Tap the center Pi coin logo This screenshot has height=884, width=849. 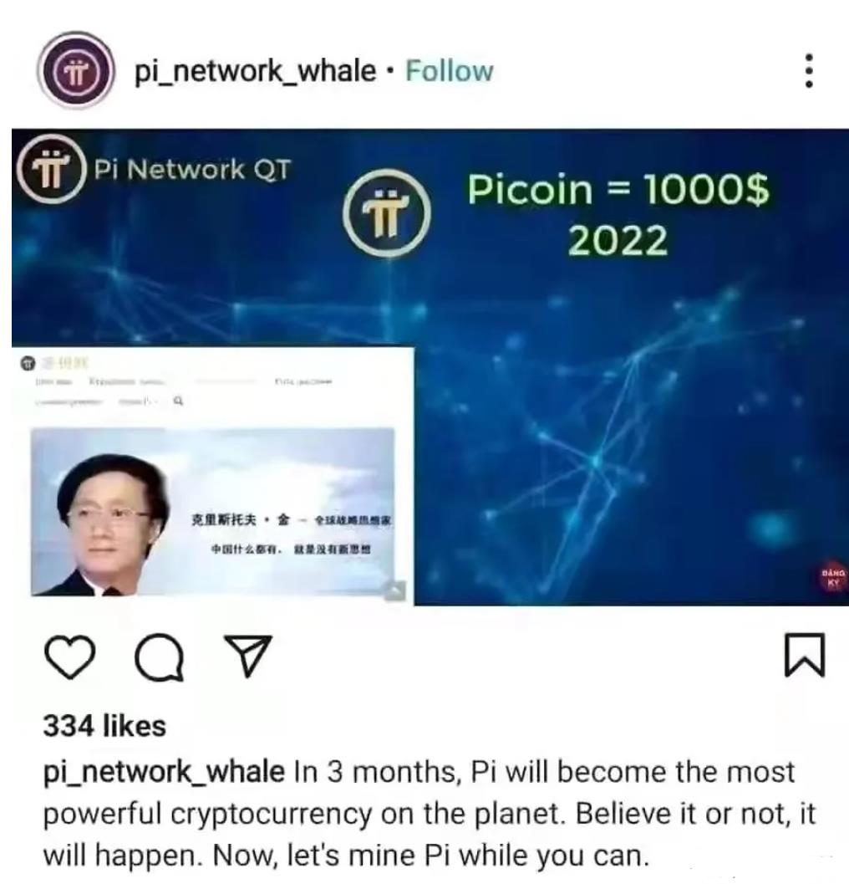tap(387, 213)
